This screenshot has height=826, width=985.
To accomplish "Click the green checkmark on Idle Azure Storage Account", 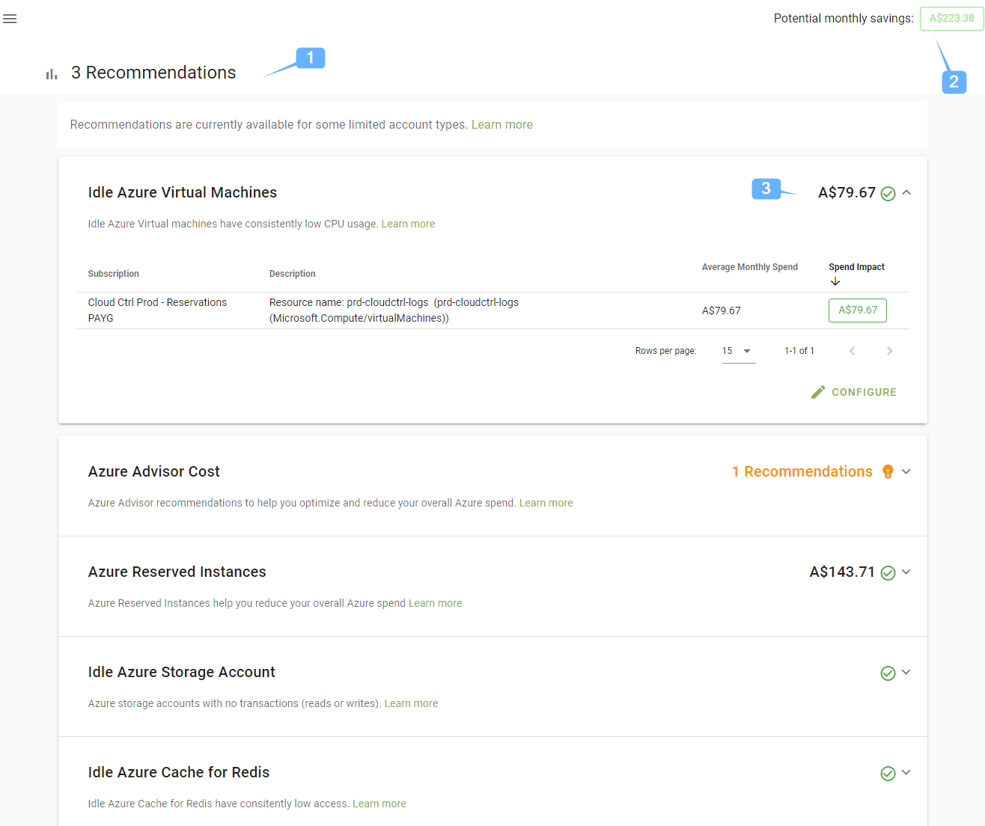I will tap(888, 673).
